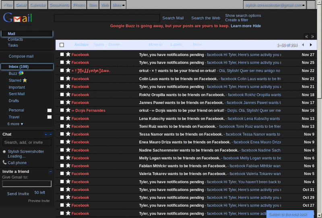This screenshot has width=322, height=218.
Task: Star the Facebook email dated Nov 25
Action: tap(68, 62)
